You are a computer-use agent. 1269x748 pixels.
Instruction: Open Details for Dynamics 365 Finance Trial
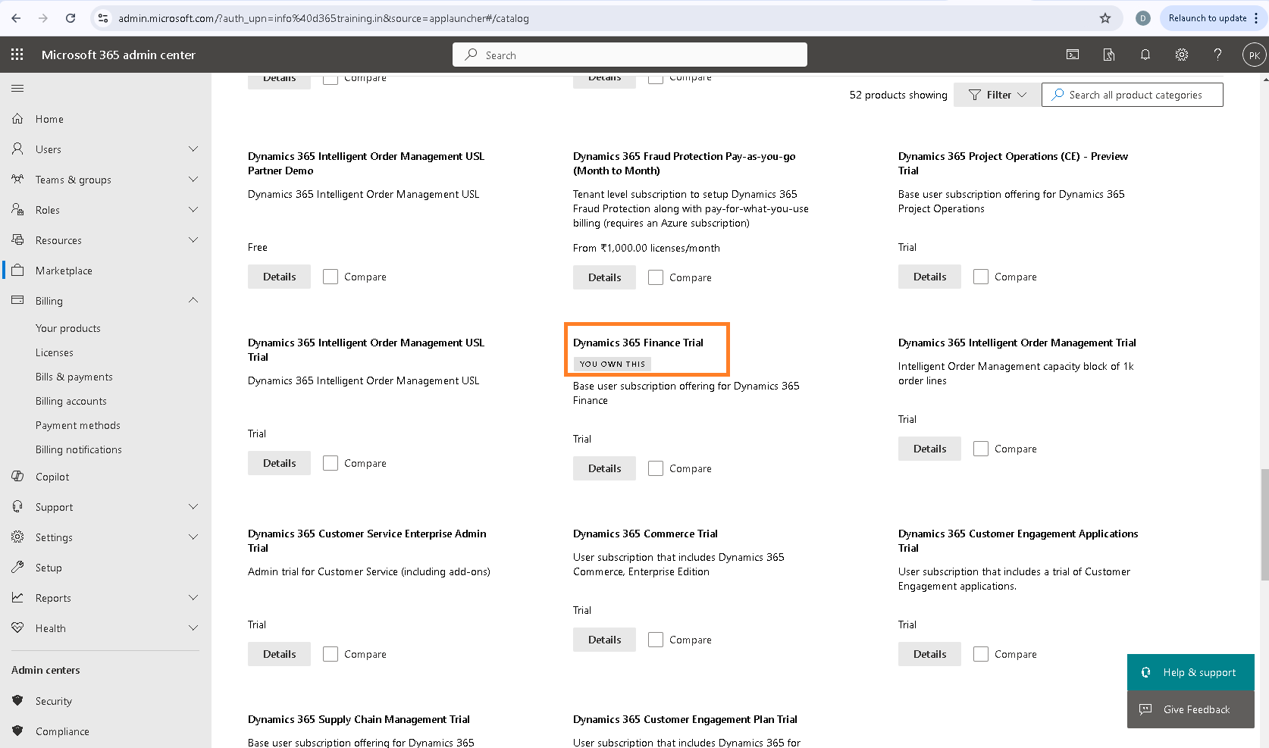click(604, 468)
